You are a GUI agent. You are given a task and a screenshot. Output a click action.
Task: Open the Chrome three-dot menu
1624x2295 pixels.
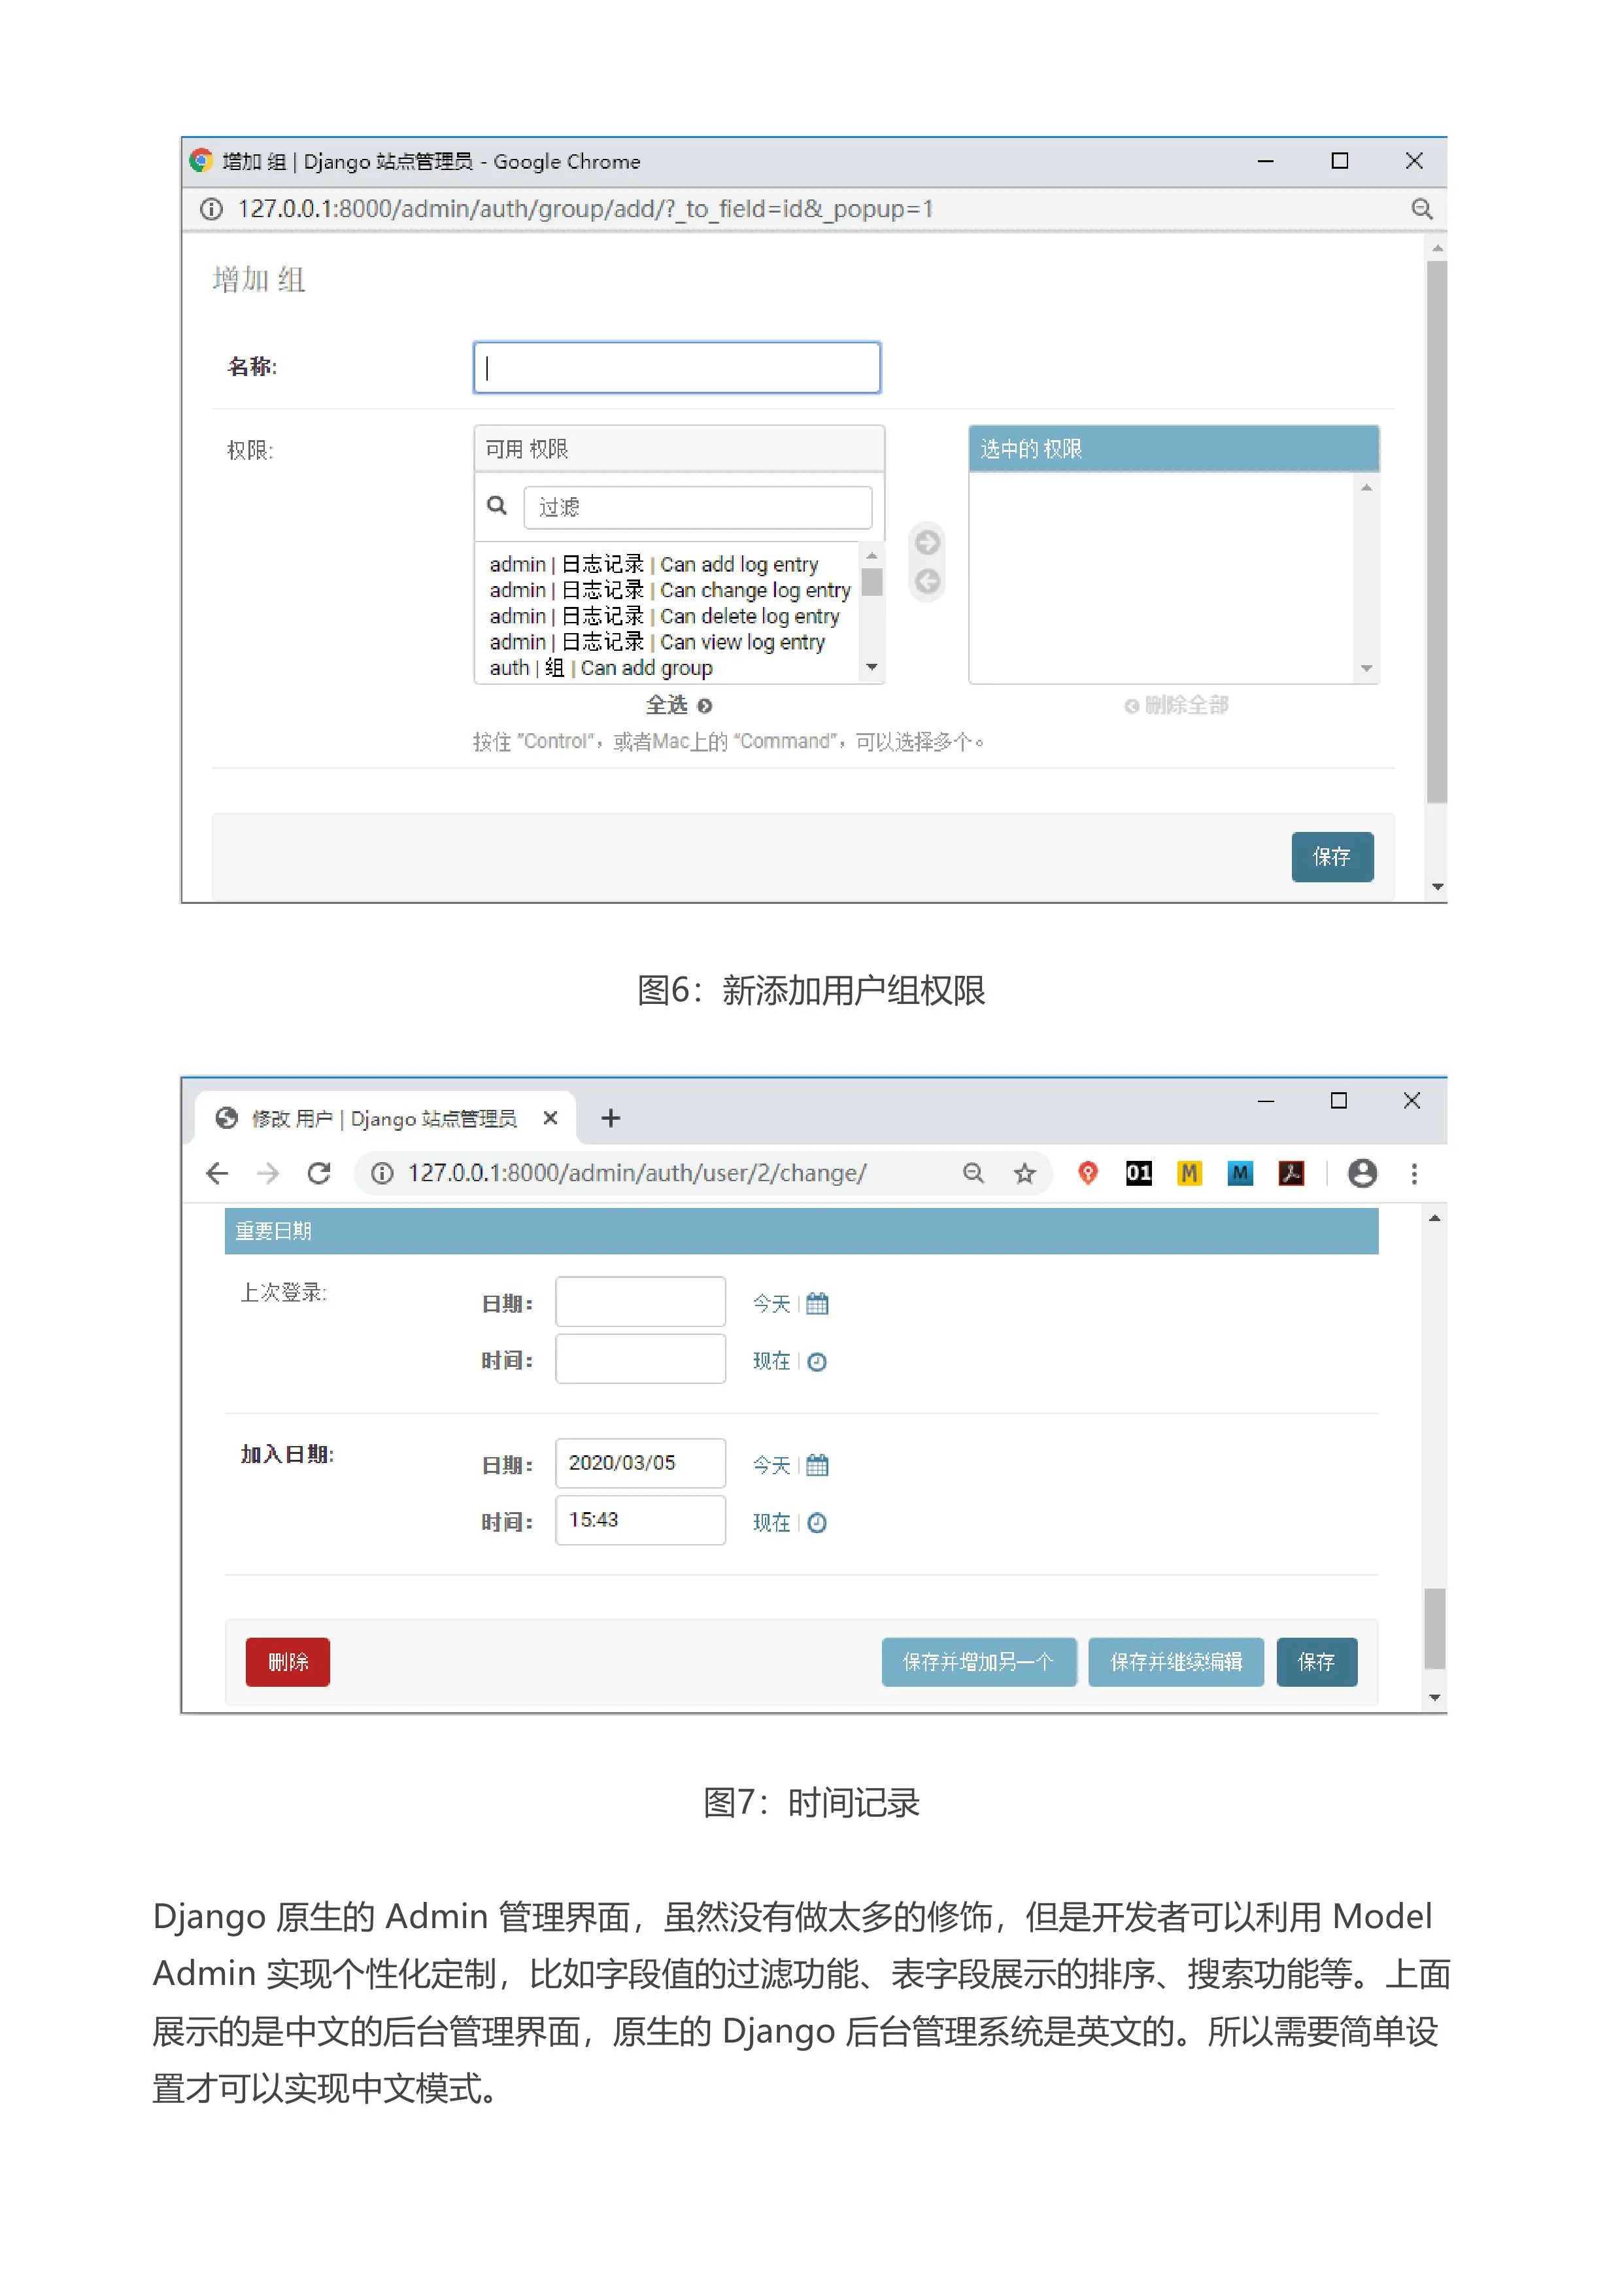[x=1415, y=1173]
